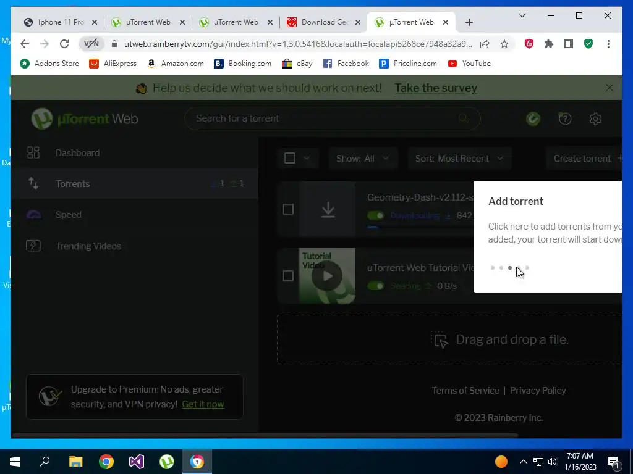The height and width of the screenshot is (474, 633).
Task: Click the network tray icon
Action: [538, 462]
